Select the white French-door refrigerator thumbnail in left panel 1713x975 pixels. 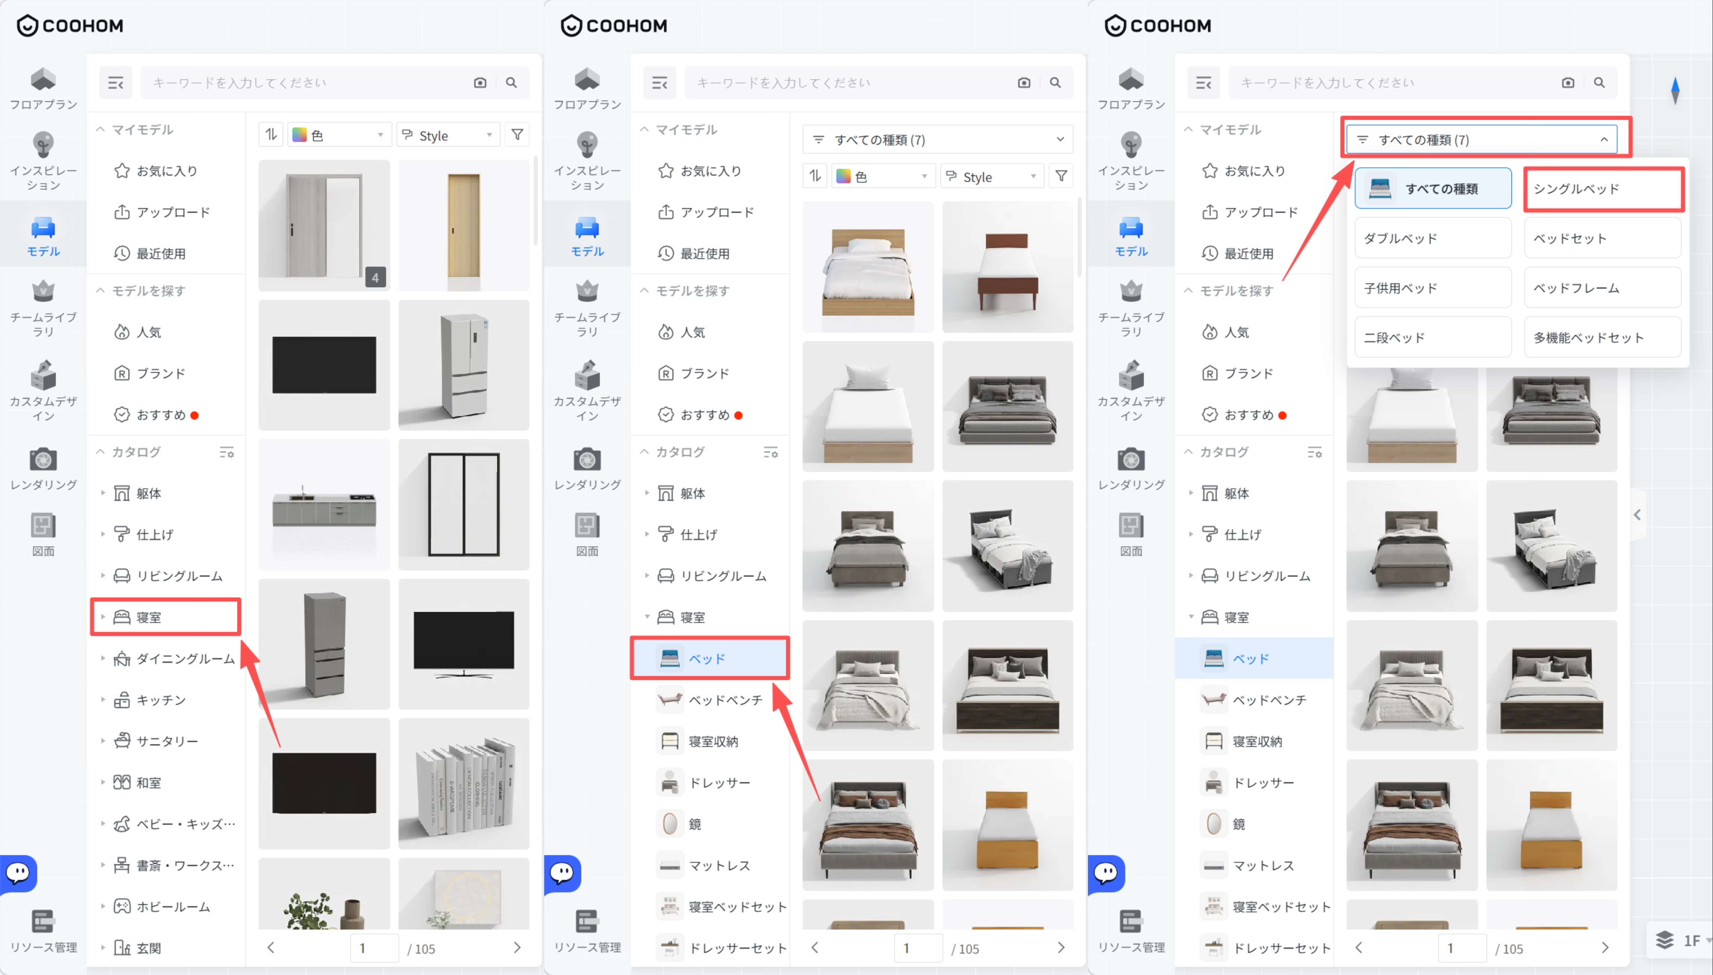tap(464, 365)
